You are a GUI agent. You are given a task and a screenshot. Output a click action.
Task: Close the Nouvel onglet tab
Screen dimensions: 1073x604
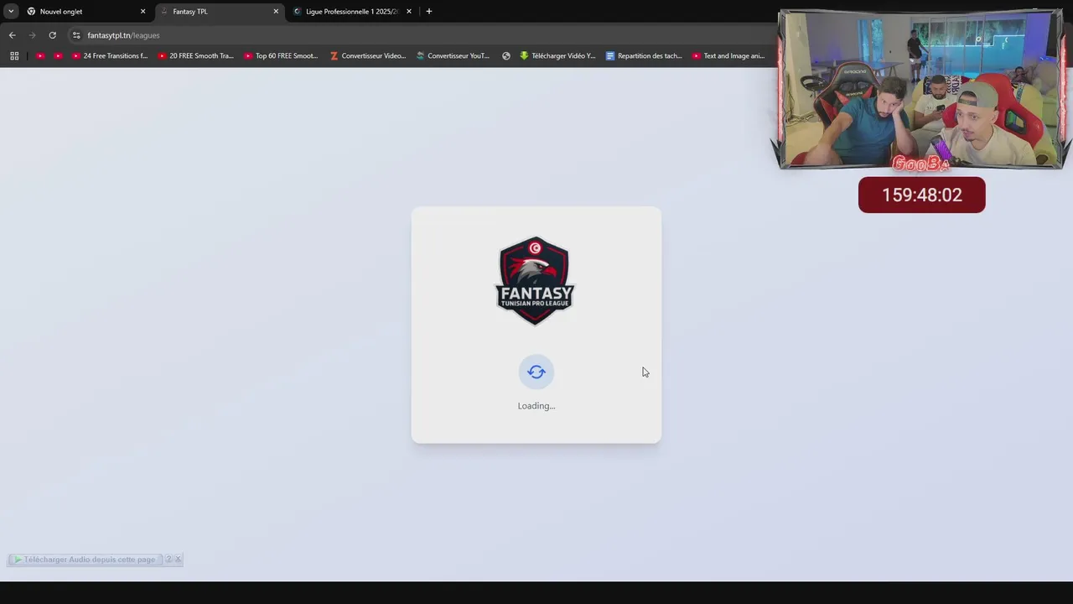click(143, 12)
